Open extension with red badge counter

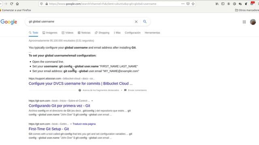(252, 3)
